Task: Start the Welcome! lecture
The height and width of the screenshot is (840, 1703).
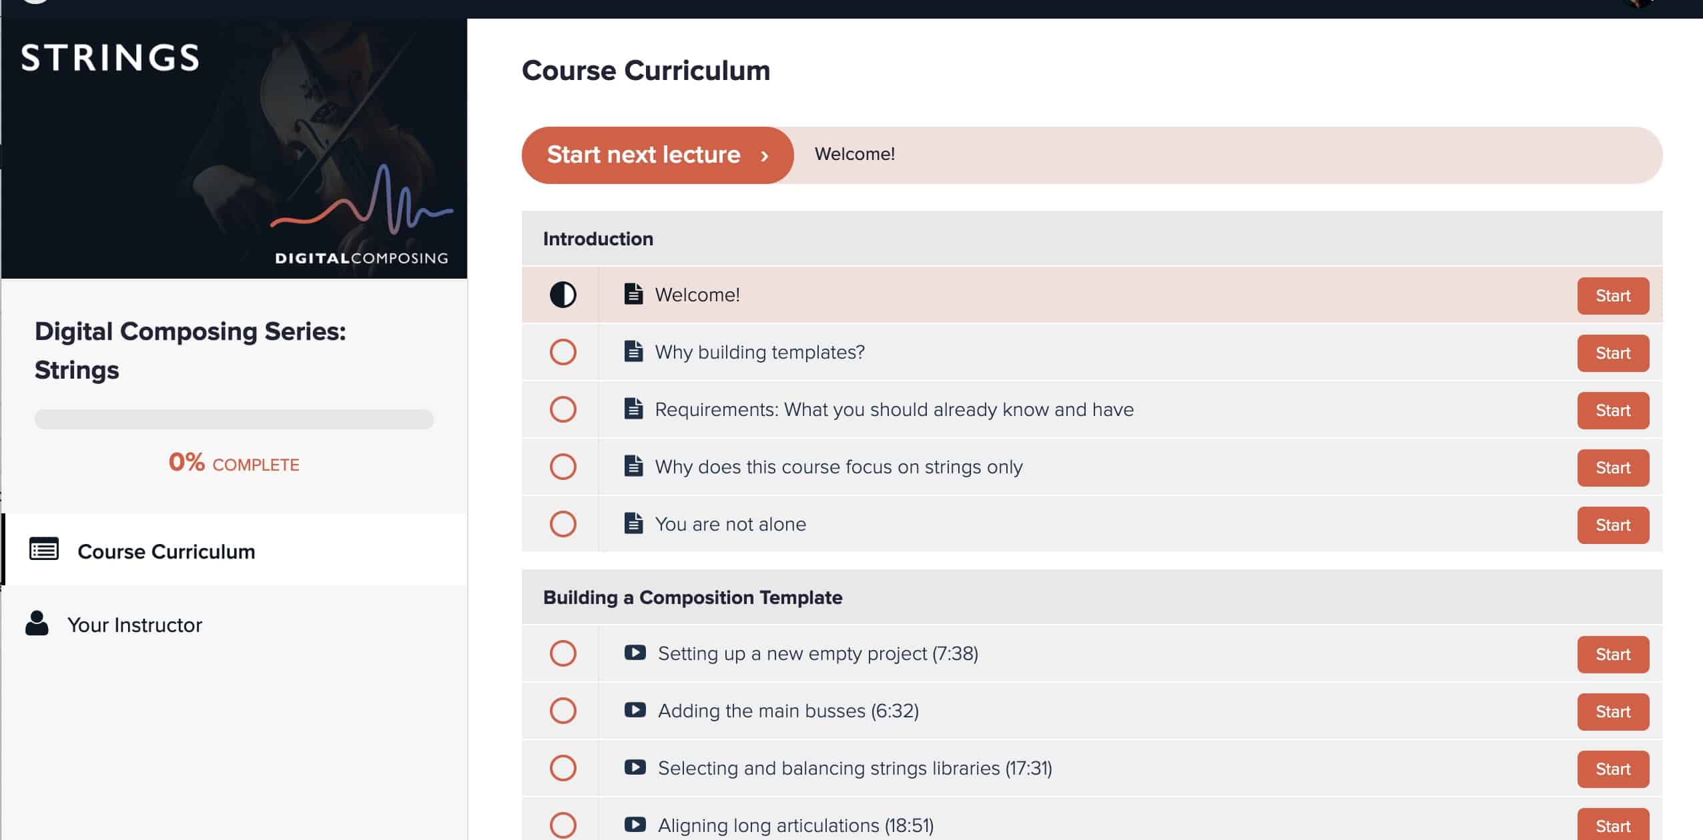Action: pyautogui.click(x=1613, y=295)
